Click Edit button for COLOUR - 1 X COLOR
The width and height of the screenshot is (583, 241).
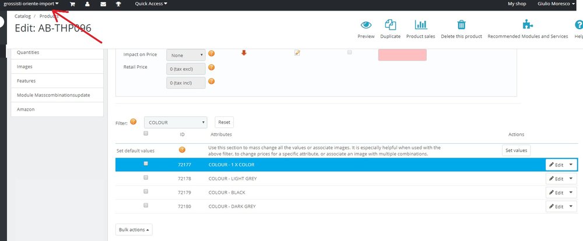pyautogui.click(x=556, y=165)
